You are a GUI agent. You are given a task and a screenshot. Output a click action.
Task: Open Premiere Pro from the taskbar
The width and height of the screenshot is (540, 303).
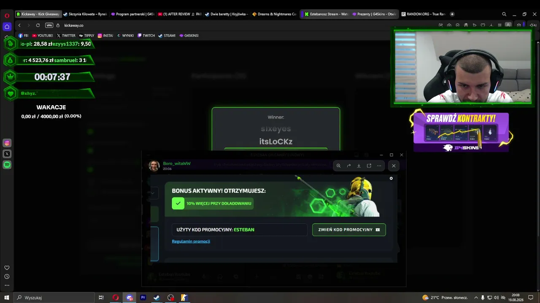coord(143,298)
